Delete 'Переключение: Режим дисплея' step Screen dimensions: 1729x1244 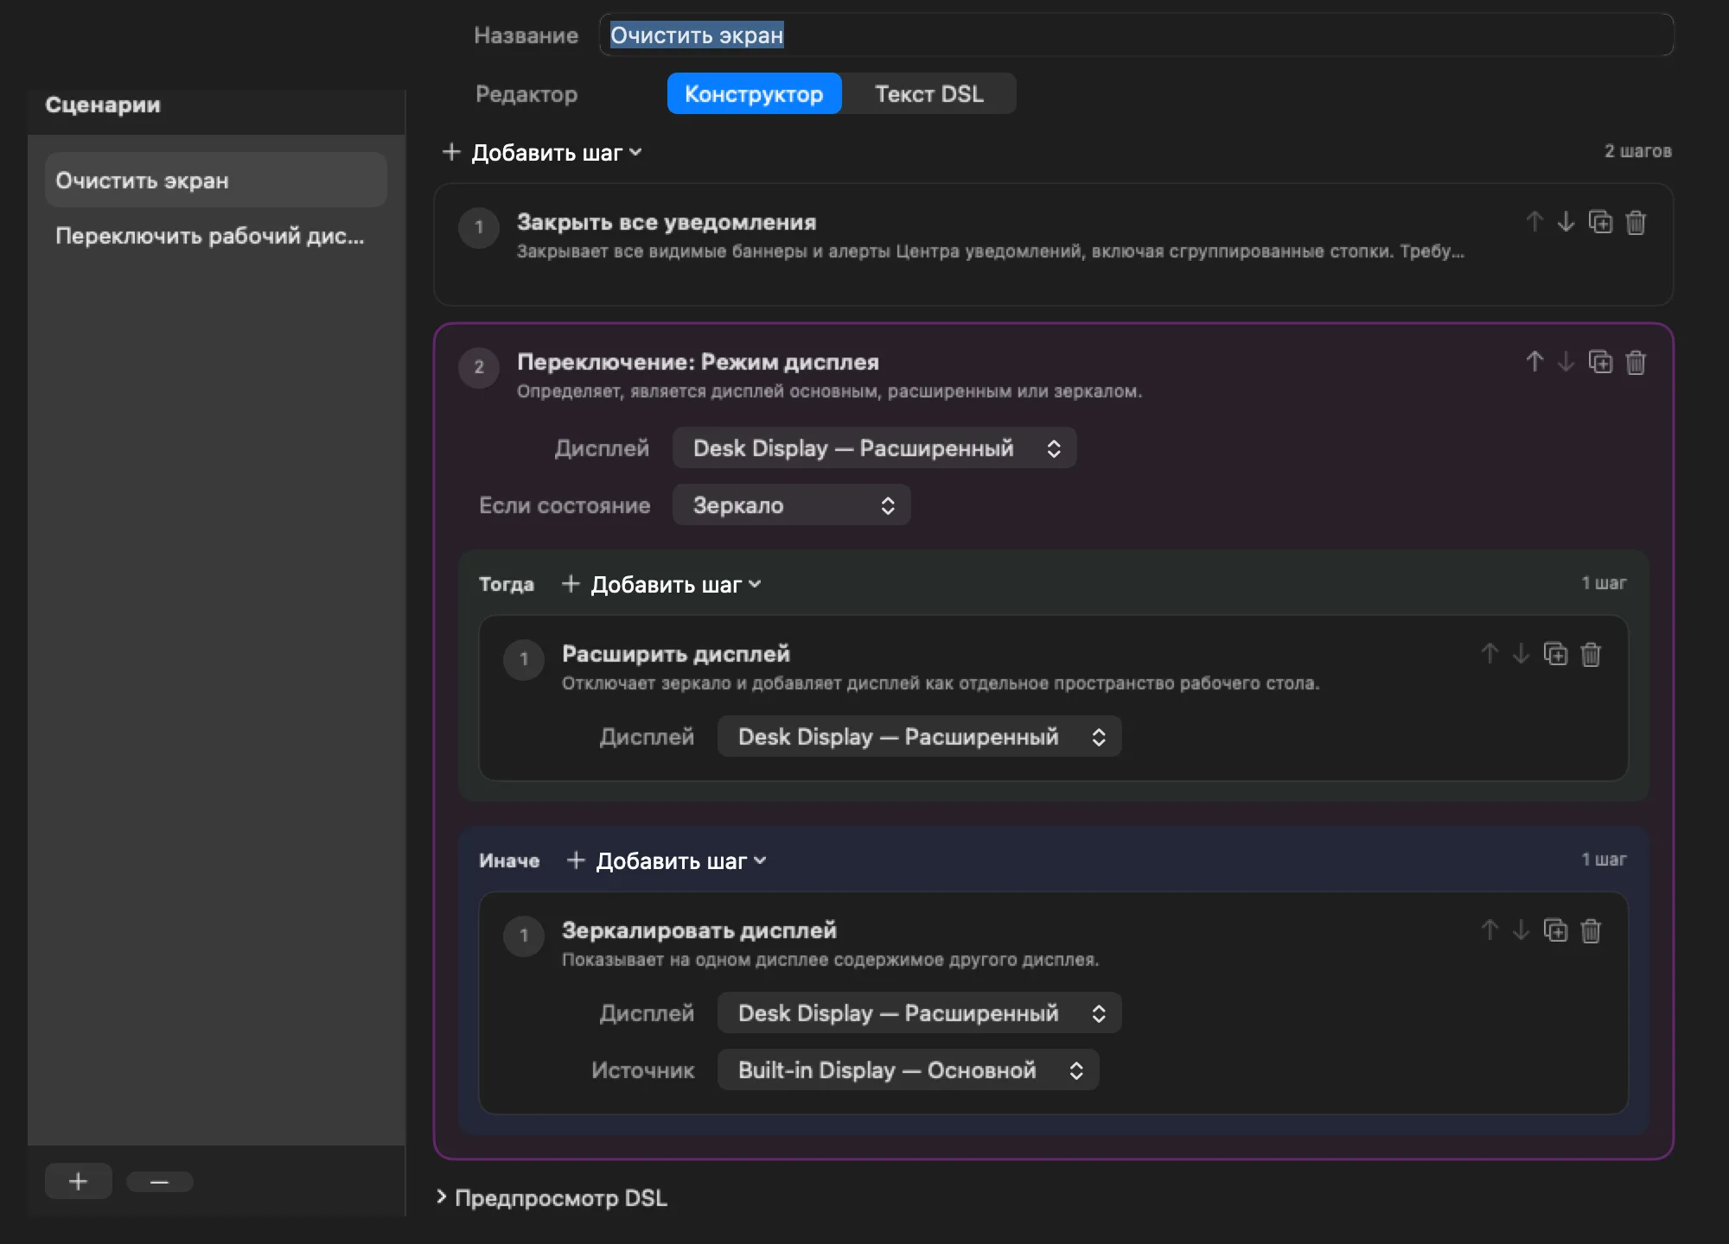point(1636,362)
